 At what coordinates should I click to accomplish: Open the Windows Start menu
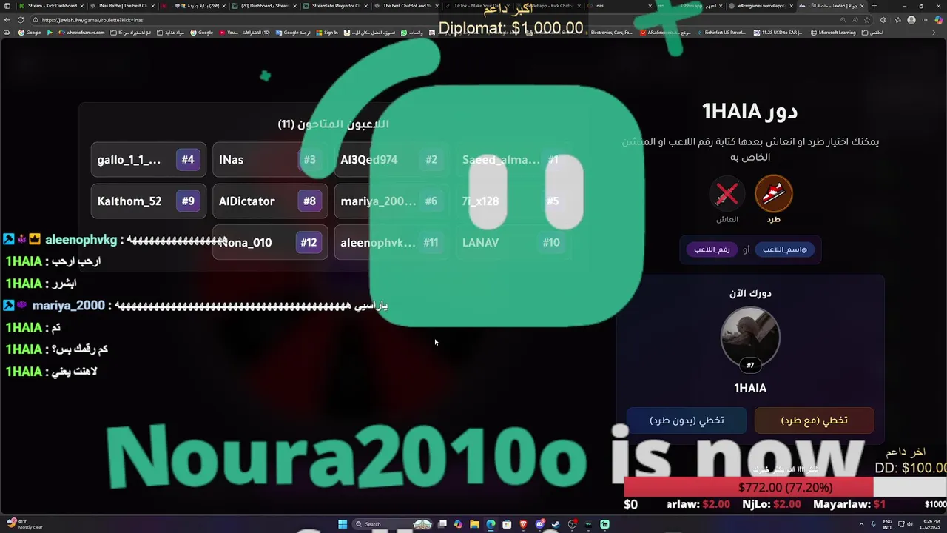coord(343,524)
